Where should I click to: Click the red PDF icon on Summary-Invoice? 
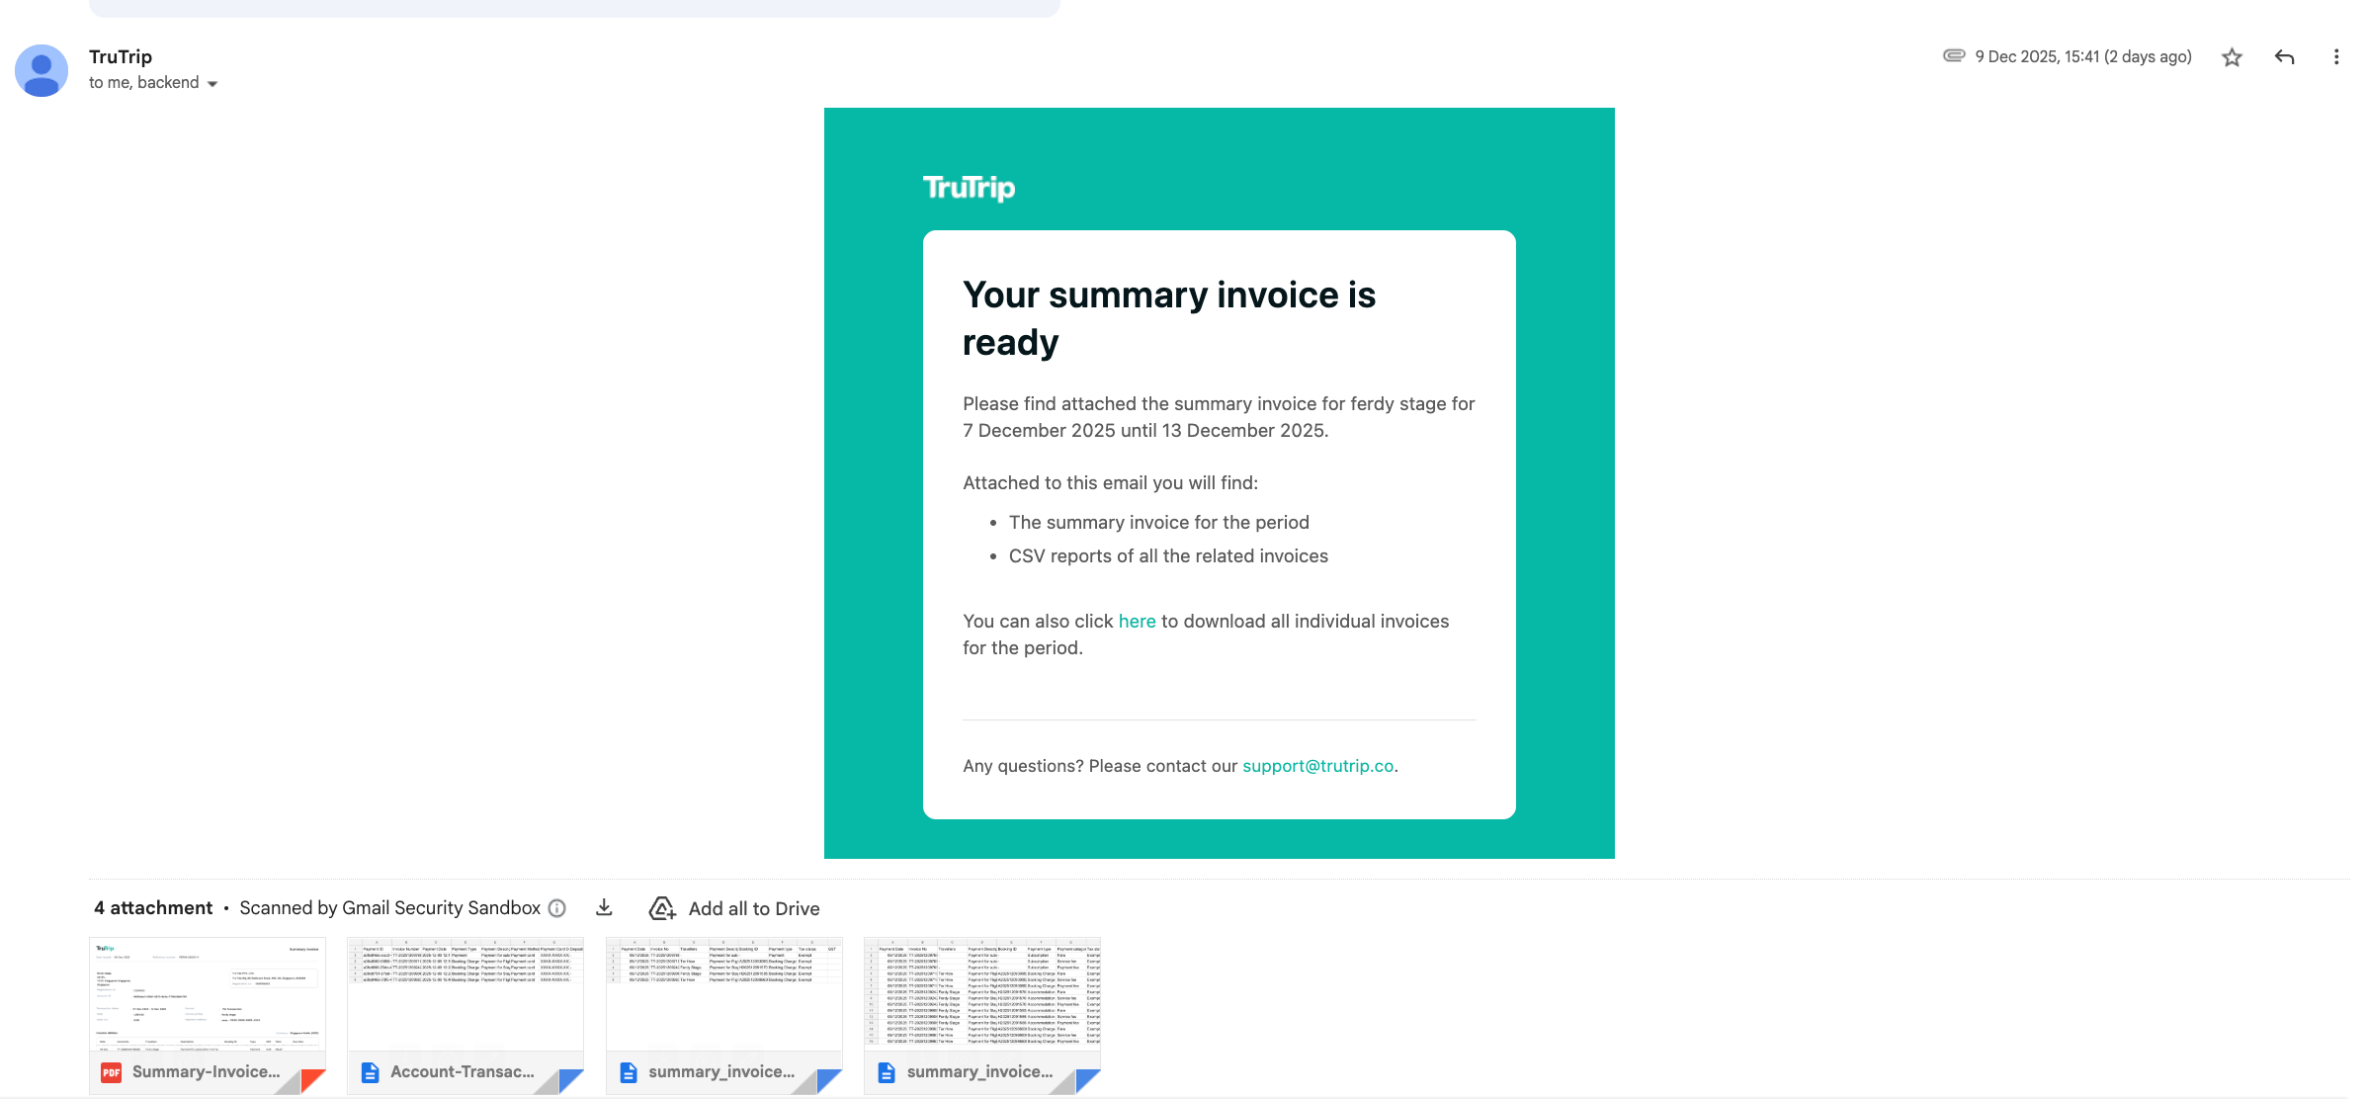tap(112, 1072)
